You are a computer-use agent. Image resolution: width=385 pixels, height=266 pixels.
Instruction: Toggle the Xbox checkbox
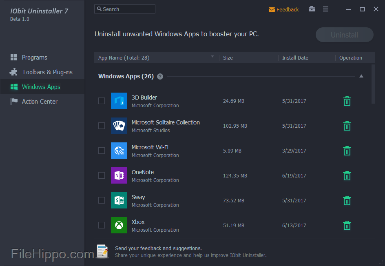point(102,225)
